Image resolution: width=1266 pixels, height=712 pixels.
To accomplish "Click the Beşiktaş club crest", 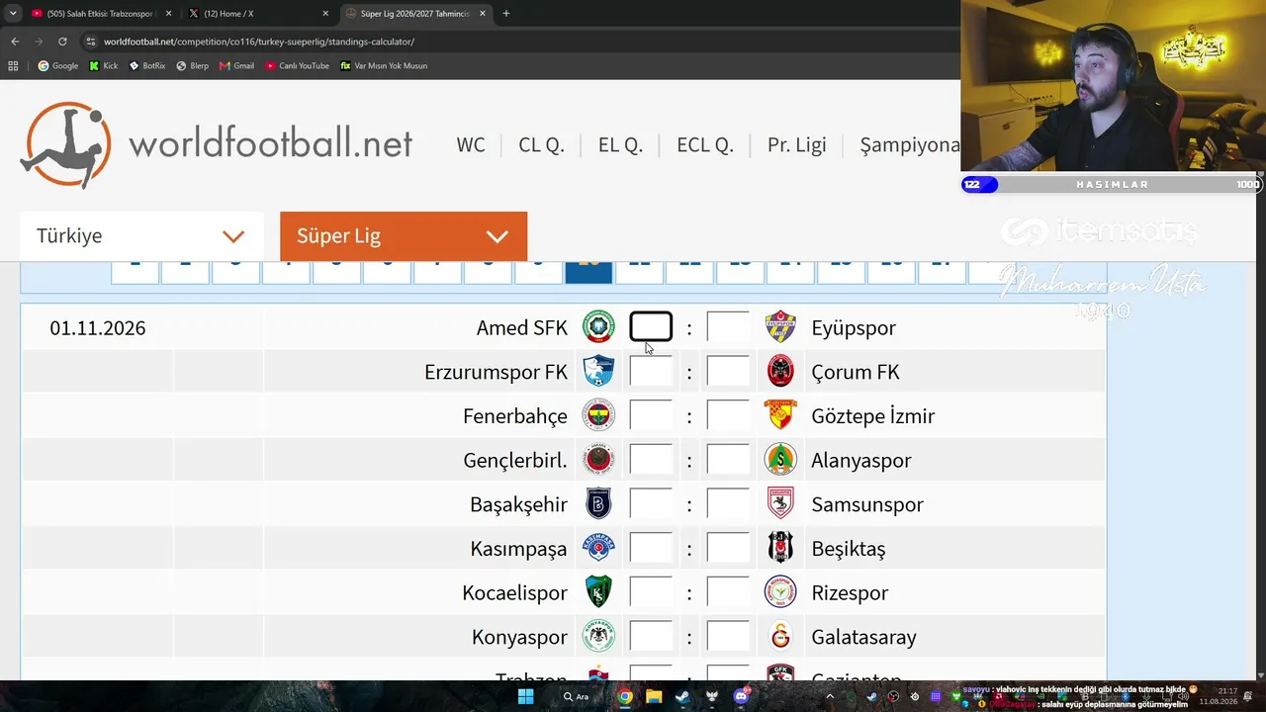I will click(780, 548).
